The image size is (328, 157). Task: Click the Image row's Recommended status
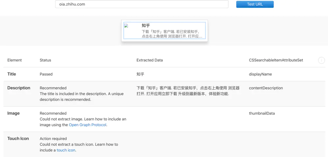(x=53, y=113)
